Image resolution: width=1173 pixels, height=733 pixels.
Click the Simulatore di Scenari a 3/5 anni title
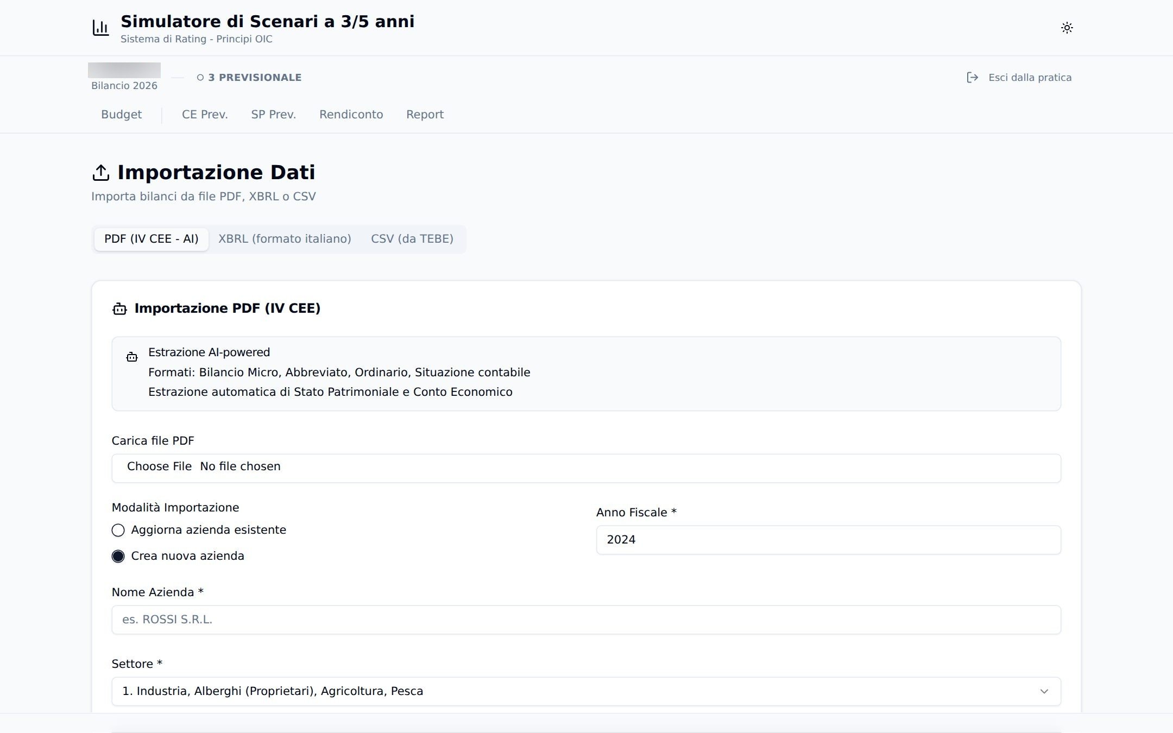click(x=267, y=22)
